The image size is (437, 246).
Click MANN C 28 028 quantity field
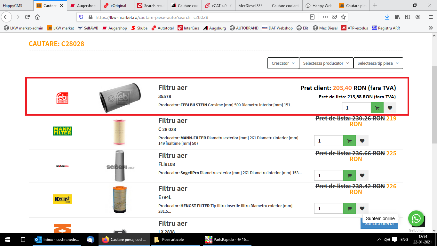[x=329, y=141]
